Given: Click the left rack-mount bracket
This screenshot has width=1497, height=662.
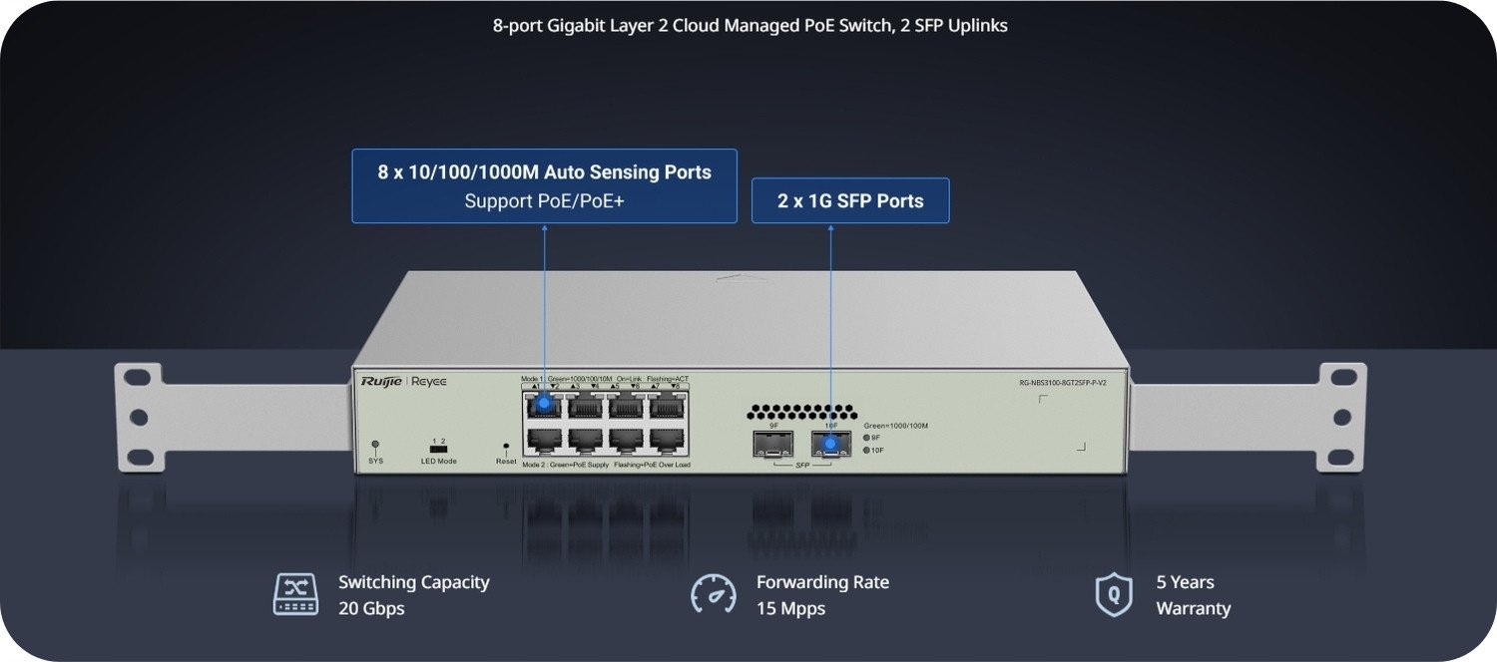Looking at the screenshot, I should [x=235, y=417].
